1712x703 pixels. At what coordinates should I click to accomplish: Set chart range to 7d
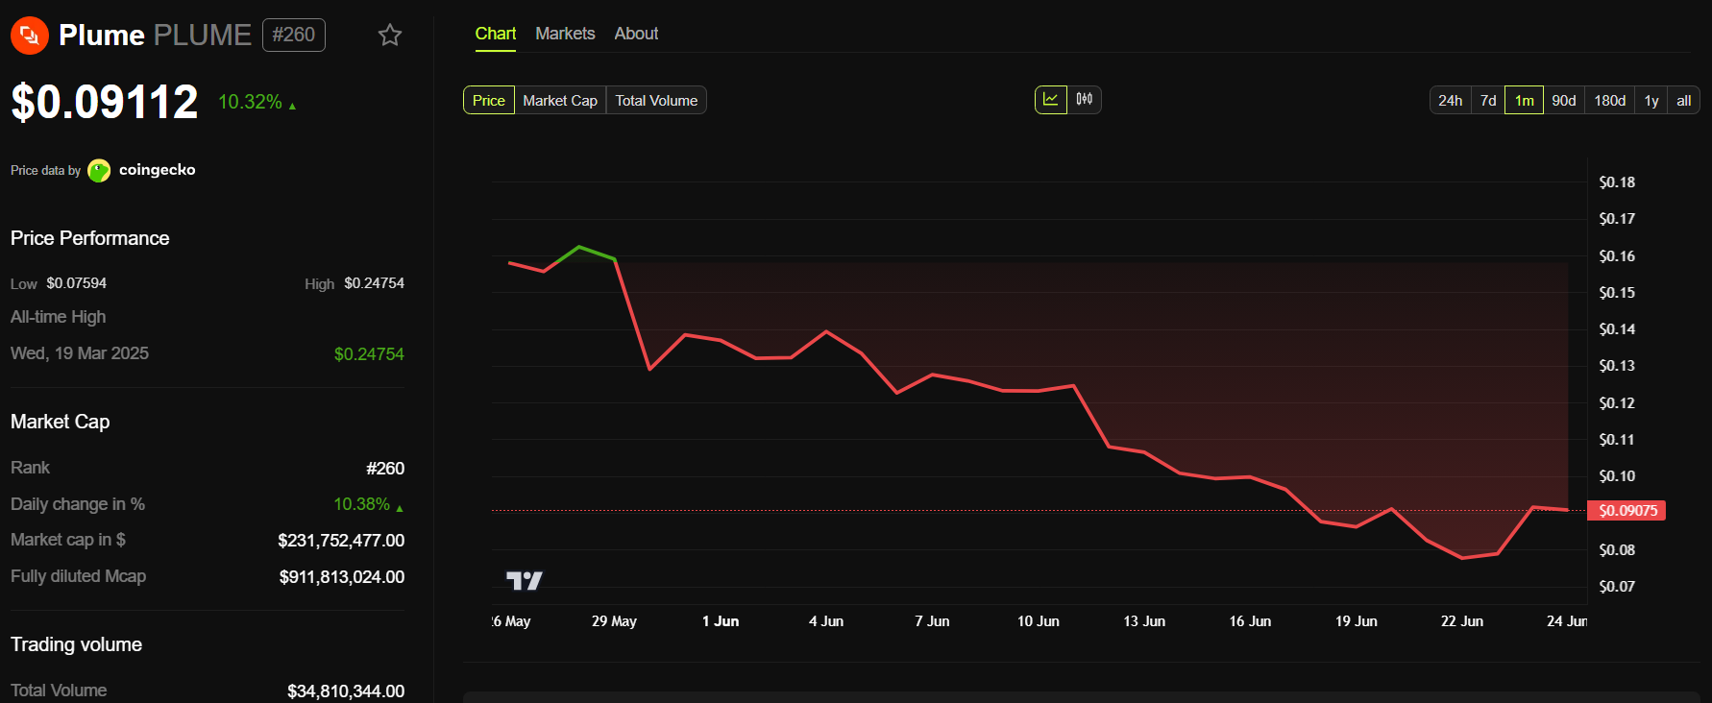coord(1488,100)
